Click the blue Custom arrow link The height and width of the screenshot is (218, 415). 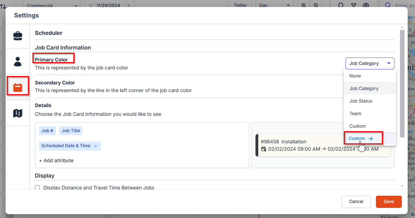coord(361,138)
